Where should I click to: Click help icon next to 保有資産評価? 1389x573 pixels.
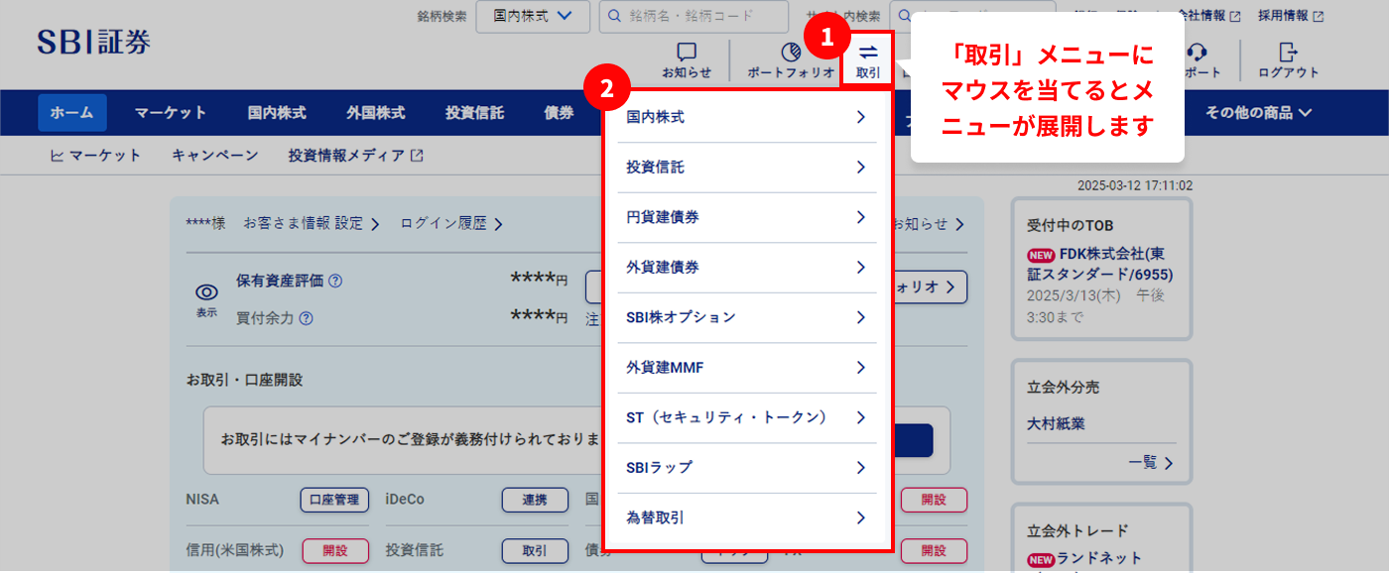[x=335, y=281]
